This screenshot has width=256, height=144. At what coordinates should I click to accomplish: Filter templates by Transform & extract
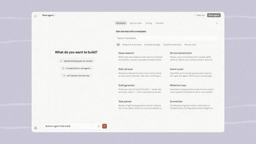[x=172, y=44]
